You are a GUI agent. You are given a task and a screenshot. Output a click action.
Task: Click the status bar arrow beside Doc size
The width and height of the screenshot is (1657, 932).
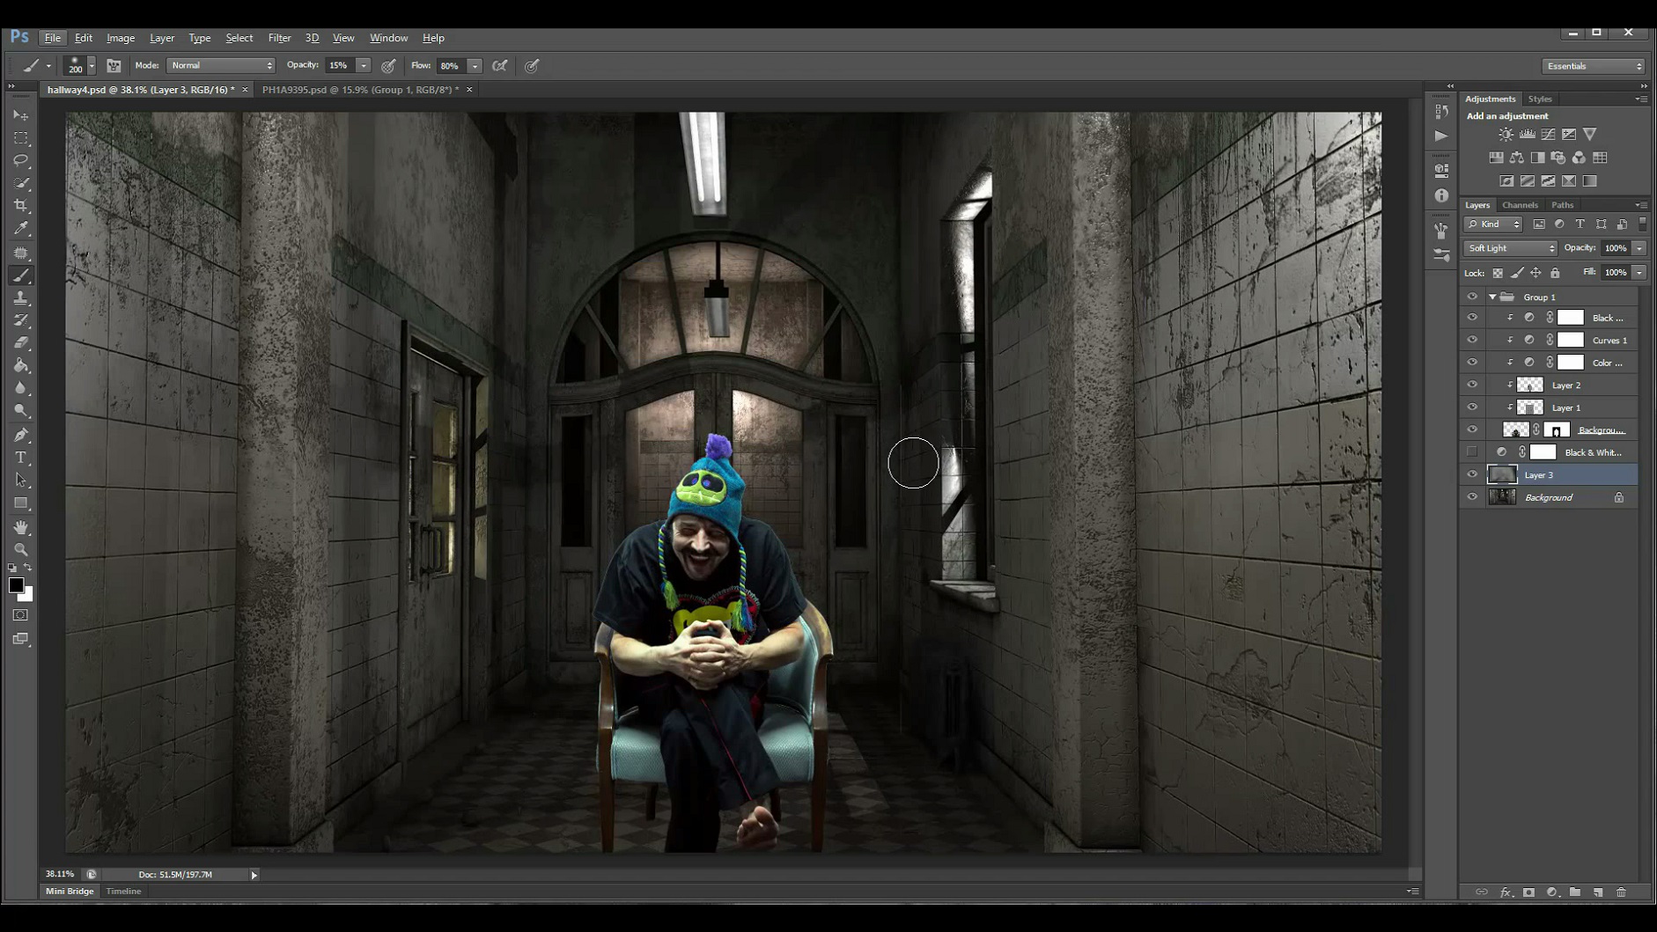[x=254, y=875]
